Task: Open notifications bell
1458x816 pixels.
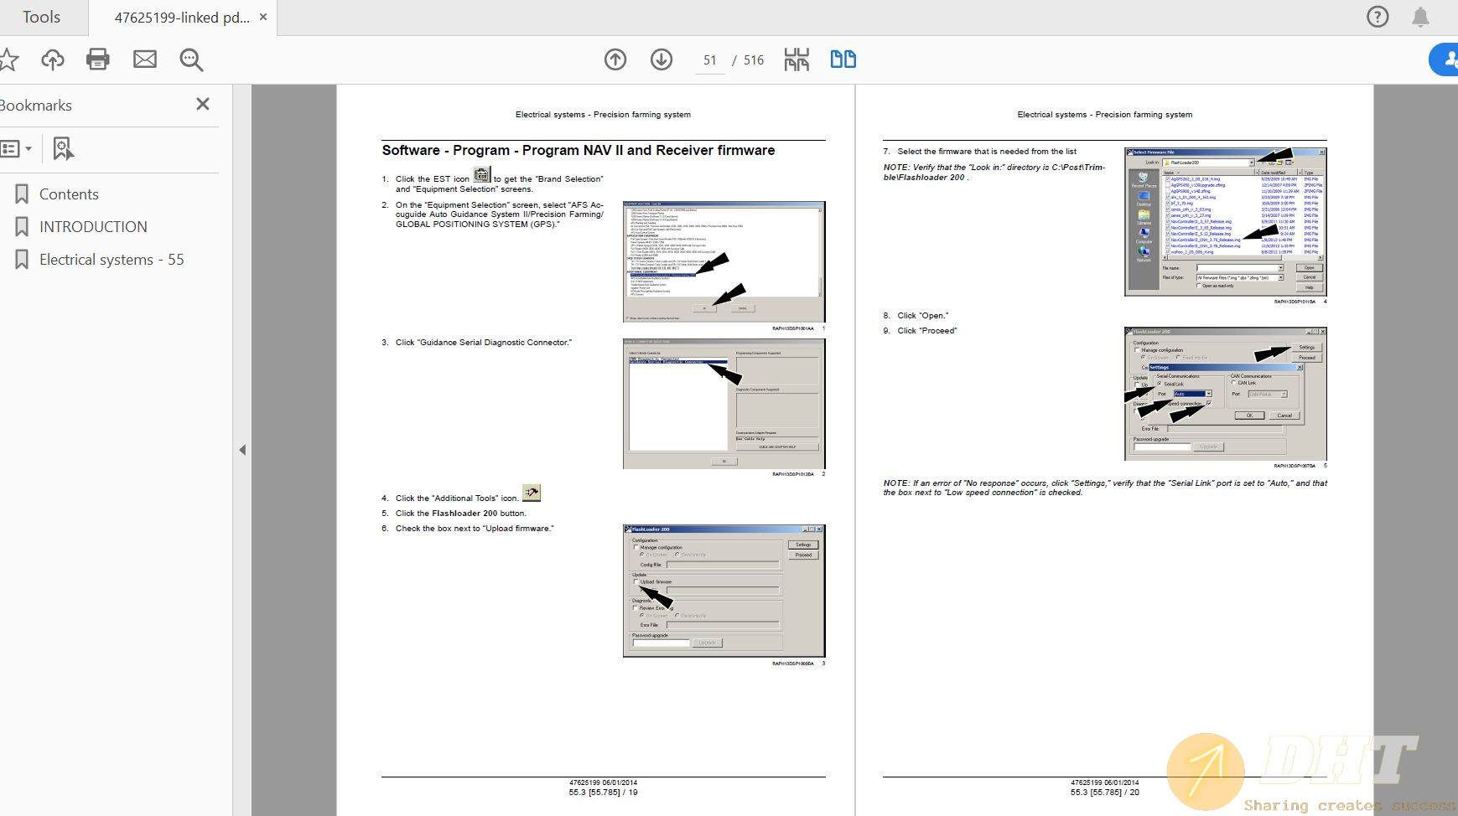Action: [1420, 17]
